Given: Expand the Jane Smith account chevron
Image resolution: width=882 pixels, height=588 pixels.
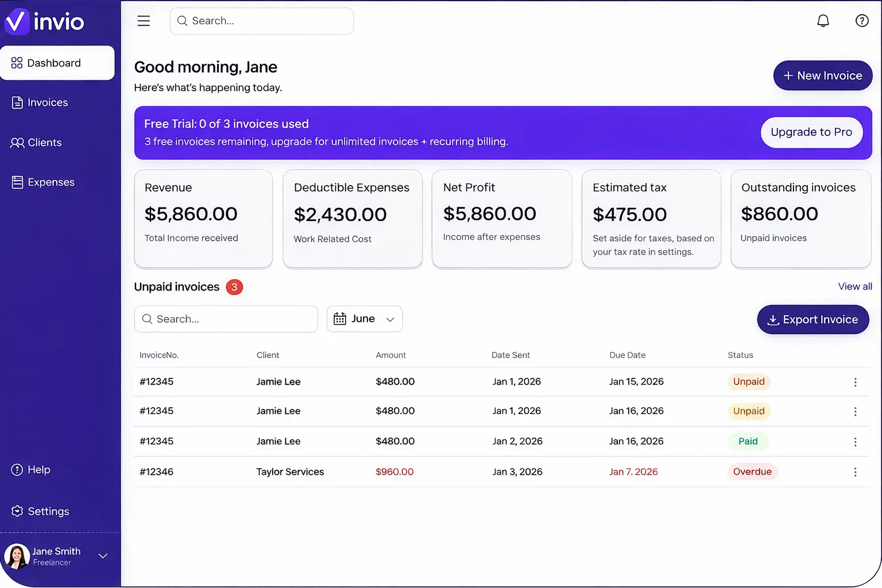Looking at the screenshot, I should point(103,556).
